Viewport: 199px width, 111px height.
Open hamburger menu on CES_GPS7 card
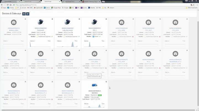[x=160, y=19]
